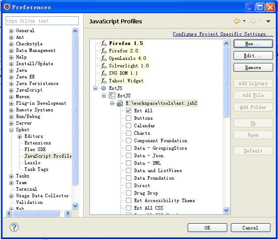Click the Yahoo! Widget profile icon
The width and height of the screenshot is (278, 240).
click(104, 81)
